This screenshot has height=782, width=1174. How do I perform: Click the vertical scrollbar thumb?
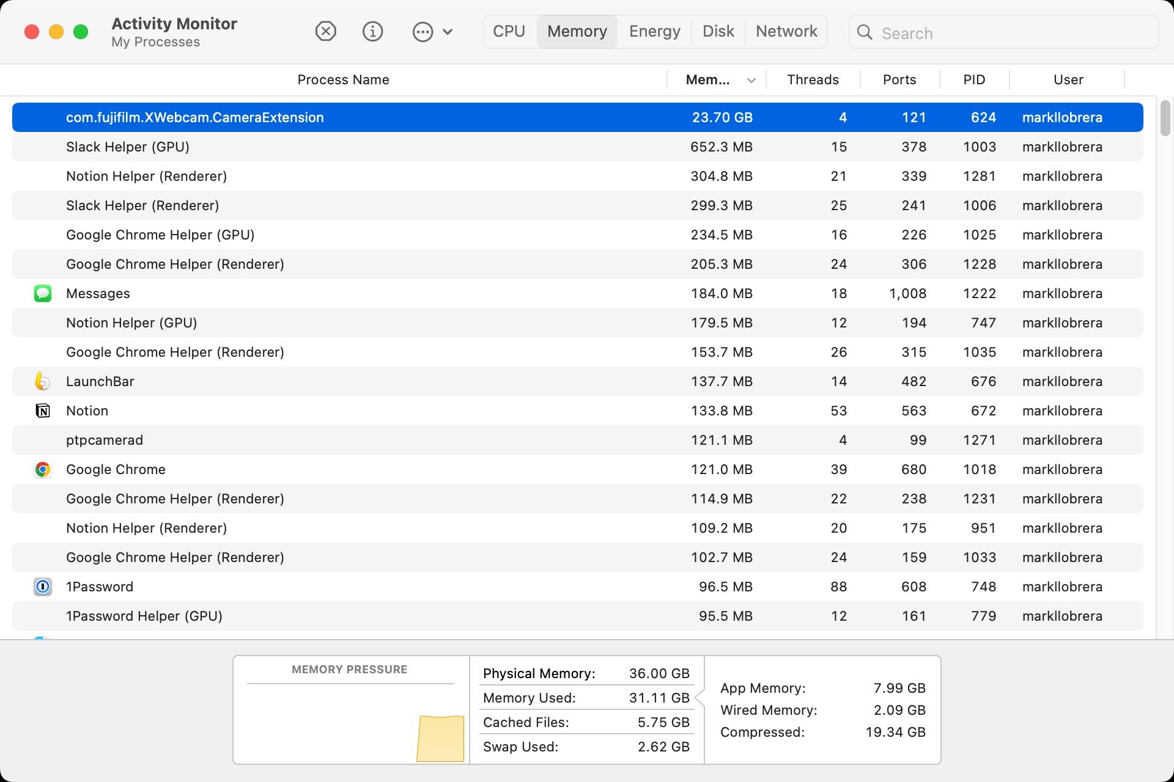pyautogui.click(x=1165, y=119)
